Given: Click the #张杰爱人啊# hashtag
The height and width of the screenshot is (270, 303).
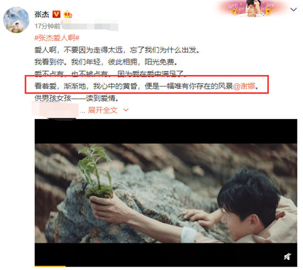Looking at the screenshot, I should [57, 38].
